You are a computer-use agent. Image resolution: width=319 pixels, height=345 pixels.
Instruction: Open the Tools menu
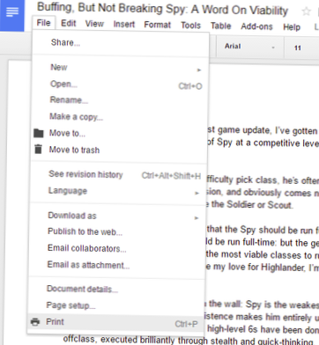190,26
